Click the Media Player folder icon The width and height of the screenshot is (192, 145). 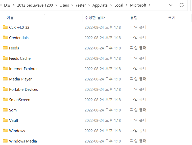tap(5, 79)
